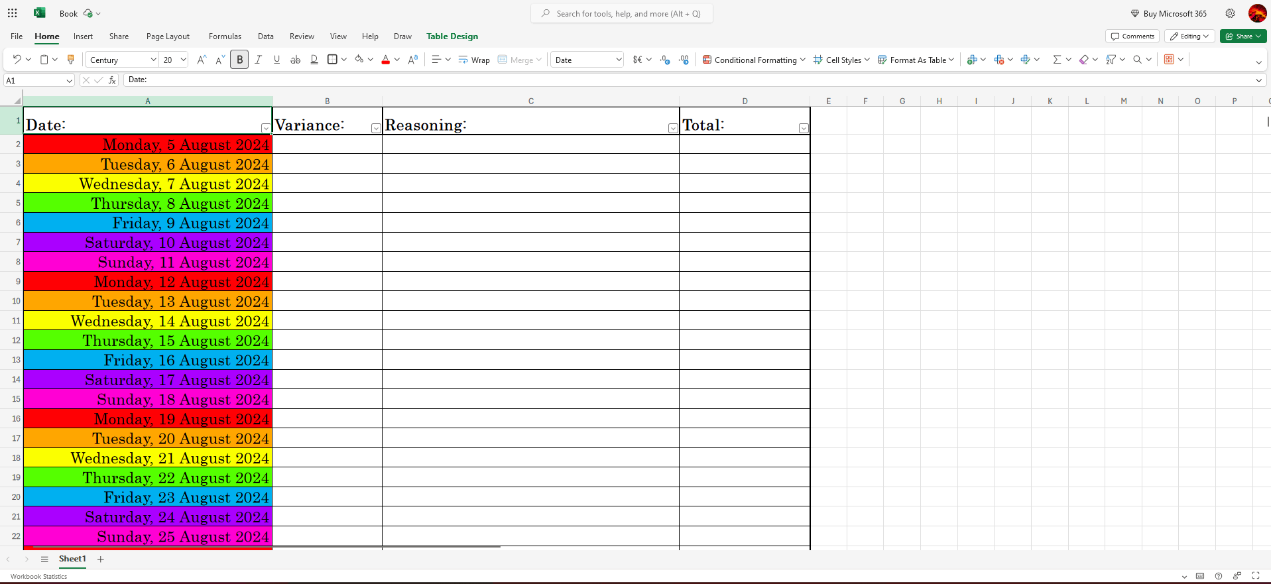The image size is (1271, 584).
Task: Toggle Wrap text
Action: click(x=474, y=60)
